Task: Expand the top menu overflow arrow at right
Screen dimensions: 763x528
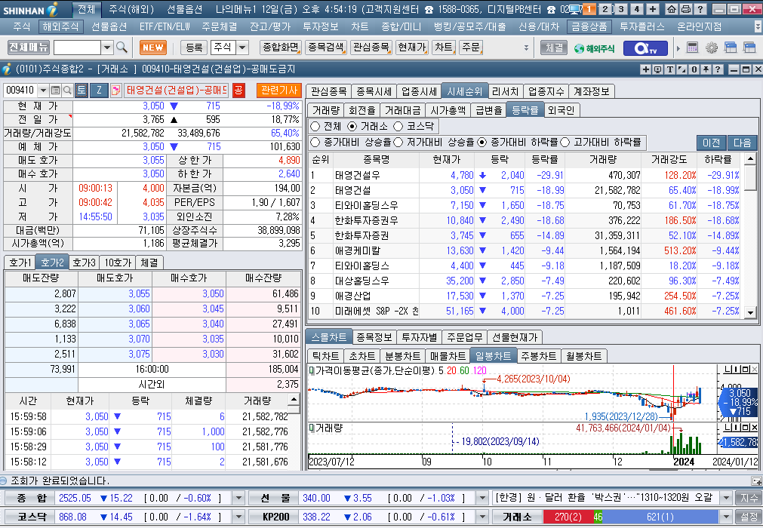Action: pyautogui.click(x=758, y=26)
